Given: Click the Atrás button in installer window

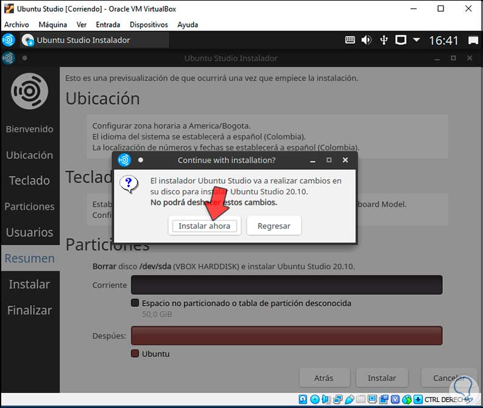Looking at the screenshot, I should coord(324,378).
